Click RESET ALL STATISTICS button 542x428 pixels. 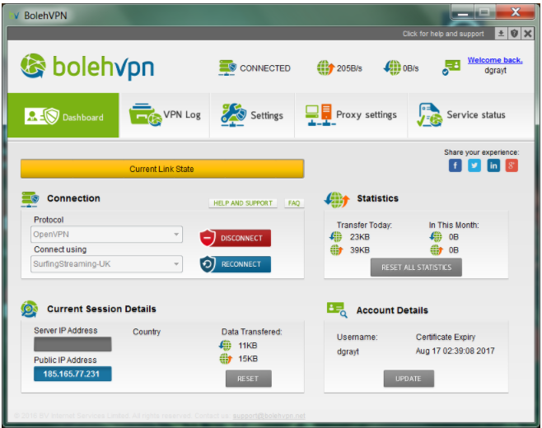416,267
